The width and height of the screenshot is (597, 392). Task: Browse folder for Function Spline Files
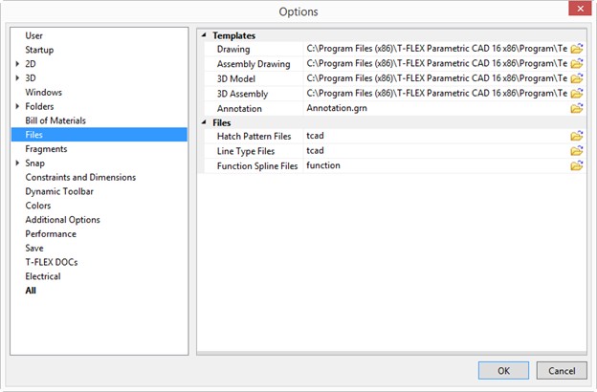[577, 166]
